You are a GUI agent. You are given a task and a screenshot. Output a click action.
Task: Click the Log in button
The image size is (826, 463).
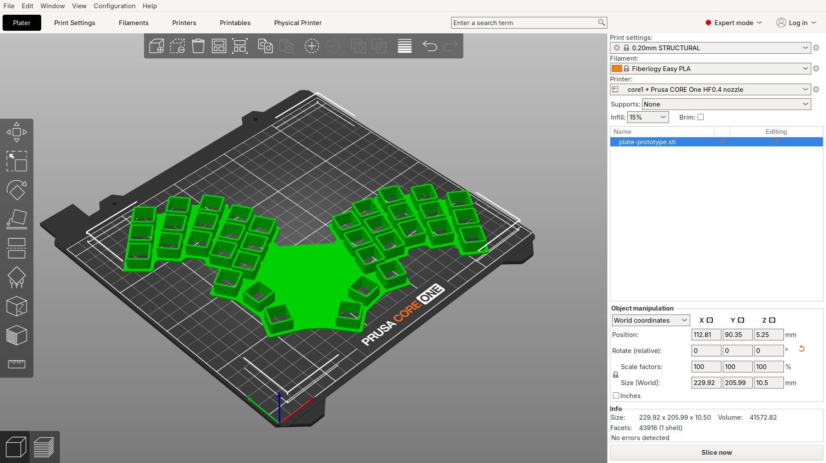tap(796, 23)
